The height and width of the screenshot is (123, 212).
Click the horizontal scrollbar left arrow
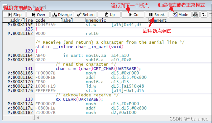38,117
